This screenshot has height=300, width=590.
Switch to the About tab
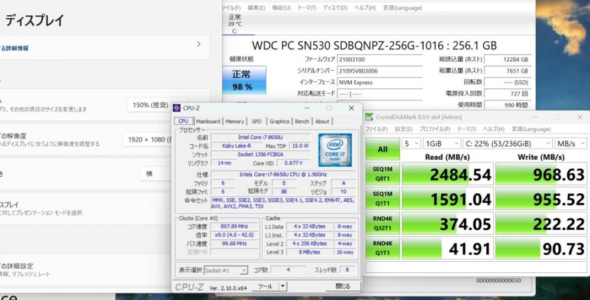click(322, 121)
